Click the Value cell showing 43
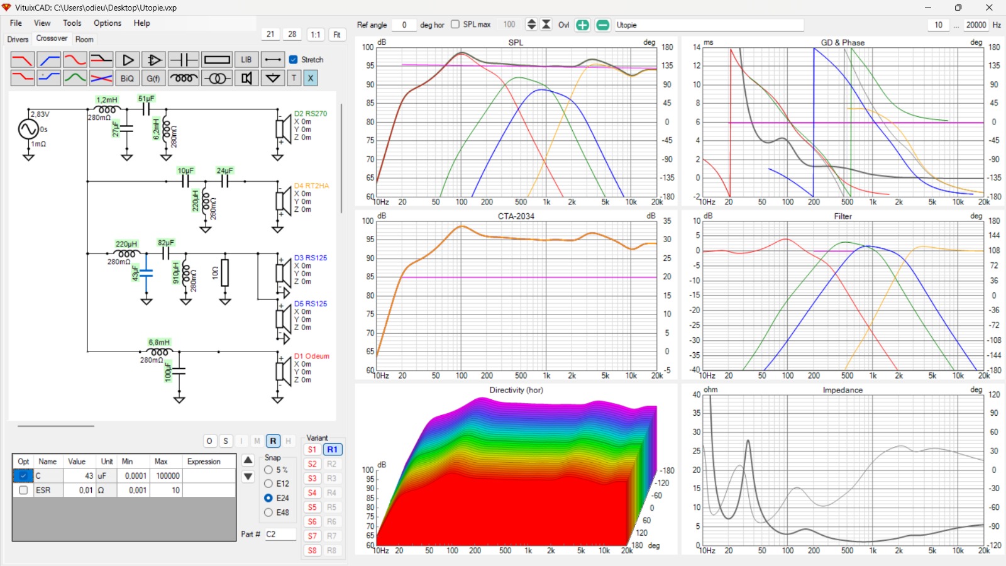 pos(79,476)
